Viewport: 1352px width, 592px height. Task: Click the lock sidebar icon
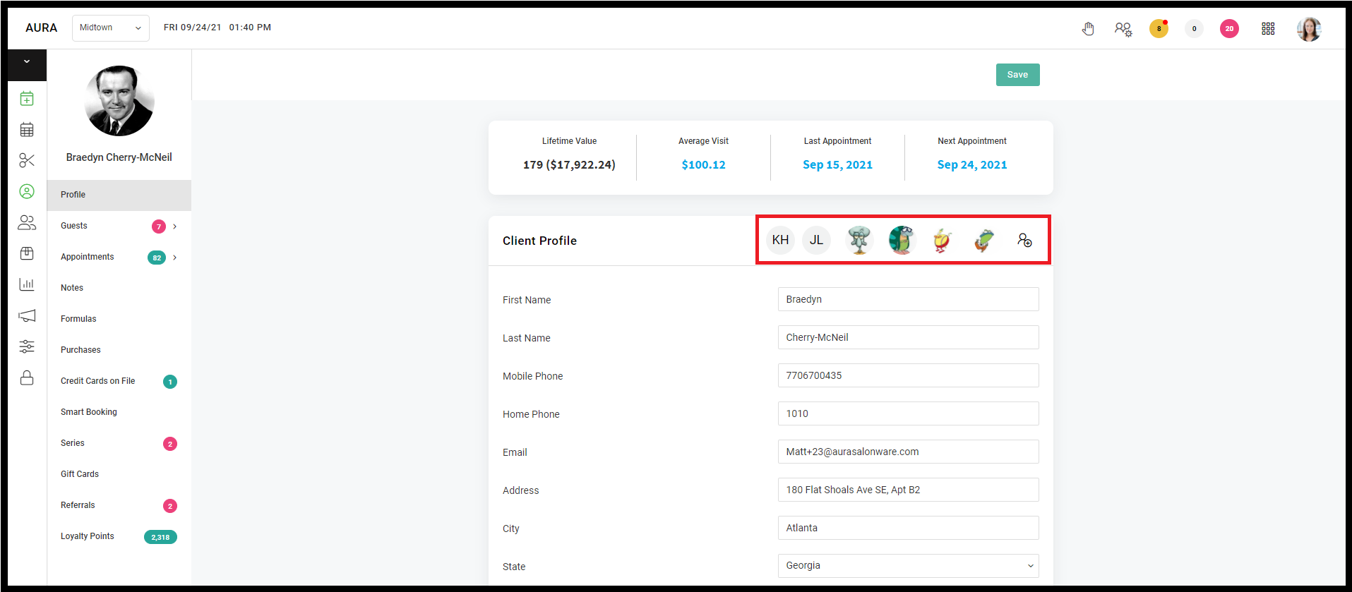pyautogui.click(x=27, y=377)
